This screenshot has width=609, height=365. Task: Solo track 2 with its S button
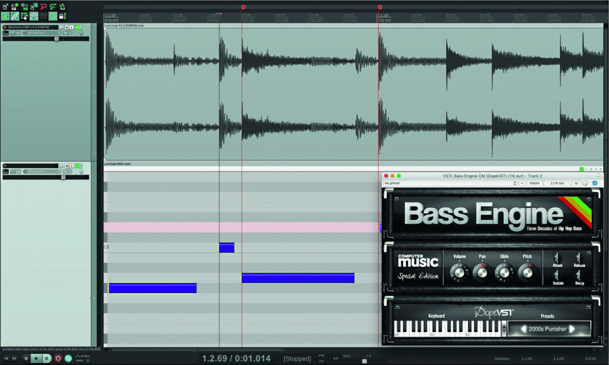tap(71, 166)
